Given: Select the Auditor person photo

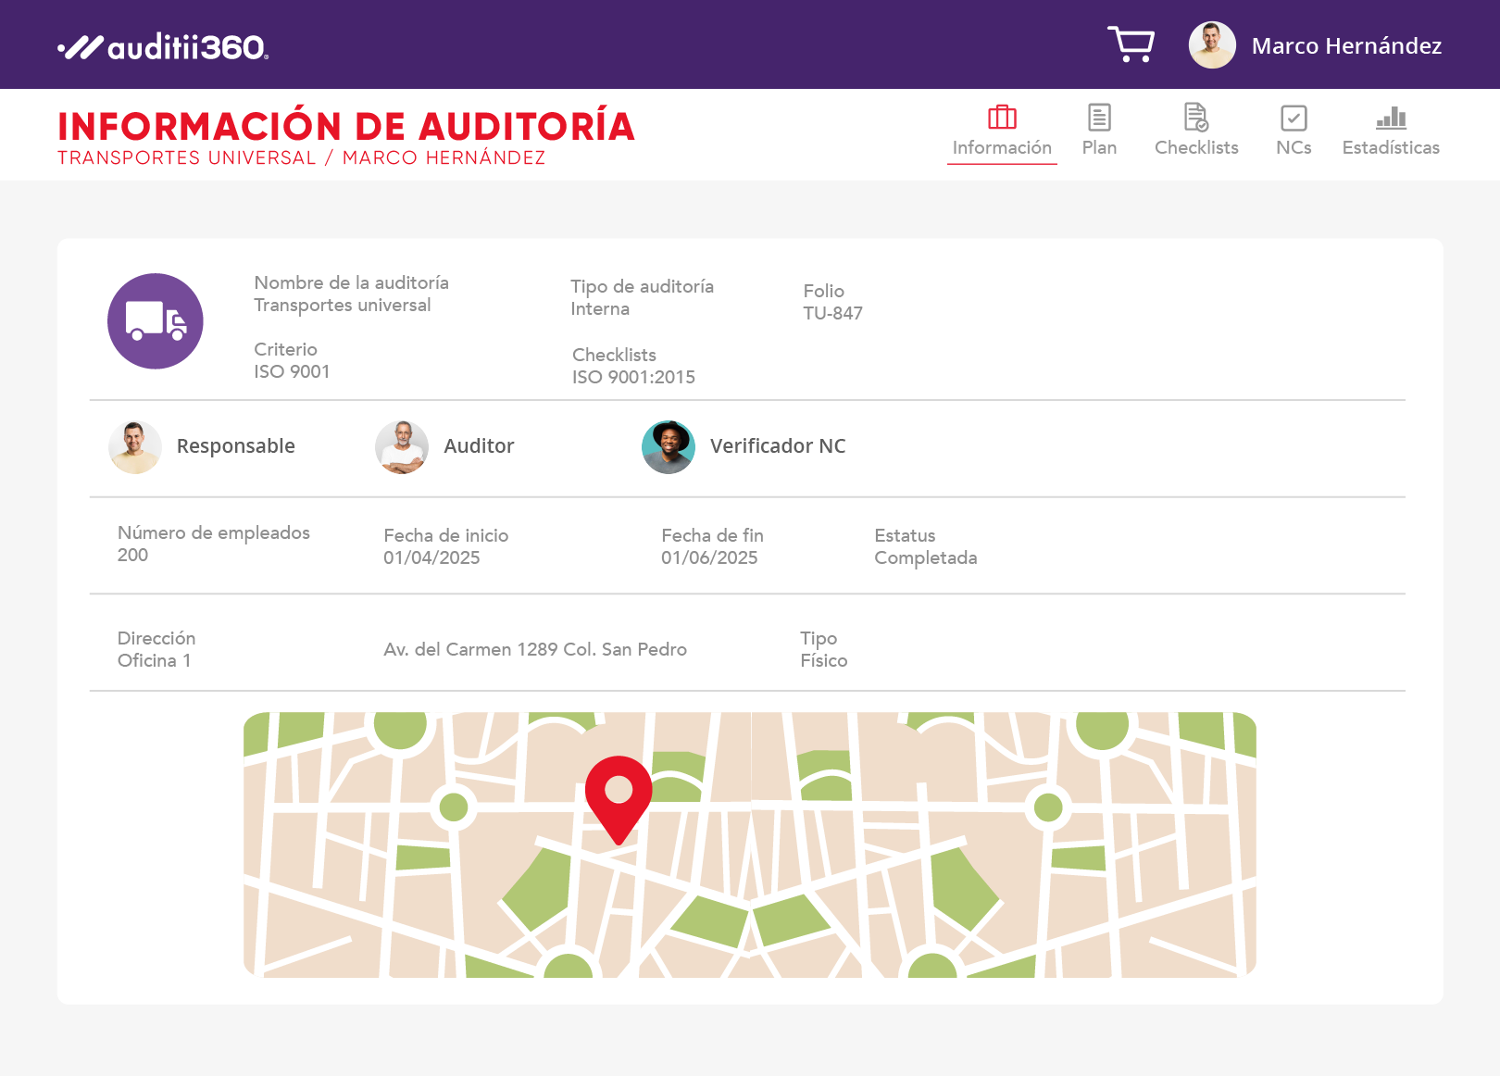Looking at the screenshot, I should tap(402, 447).
